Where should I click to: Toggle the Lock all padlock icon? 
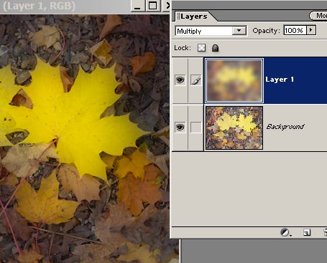coord(215,48)
